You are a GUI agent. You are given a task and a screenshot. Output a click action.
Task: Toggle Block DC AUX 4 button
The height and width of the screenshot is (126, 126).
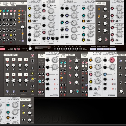(x=113, y=49)
